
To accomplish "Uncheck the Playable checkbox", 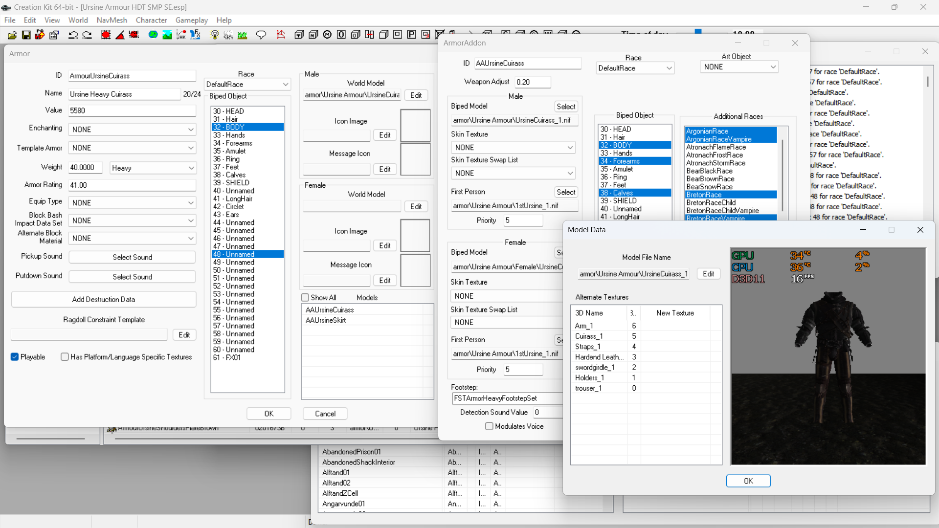I will (x=15, y=357).
